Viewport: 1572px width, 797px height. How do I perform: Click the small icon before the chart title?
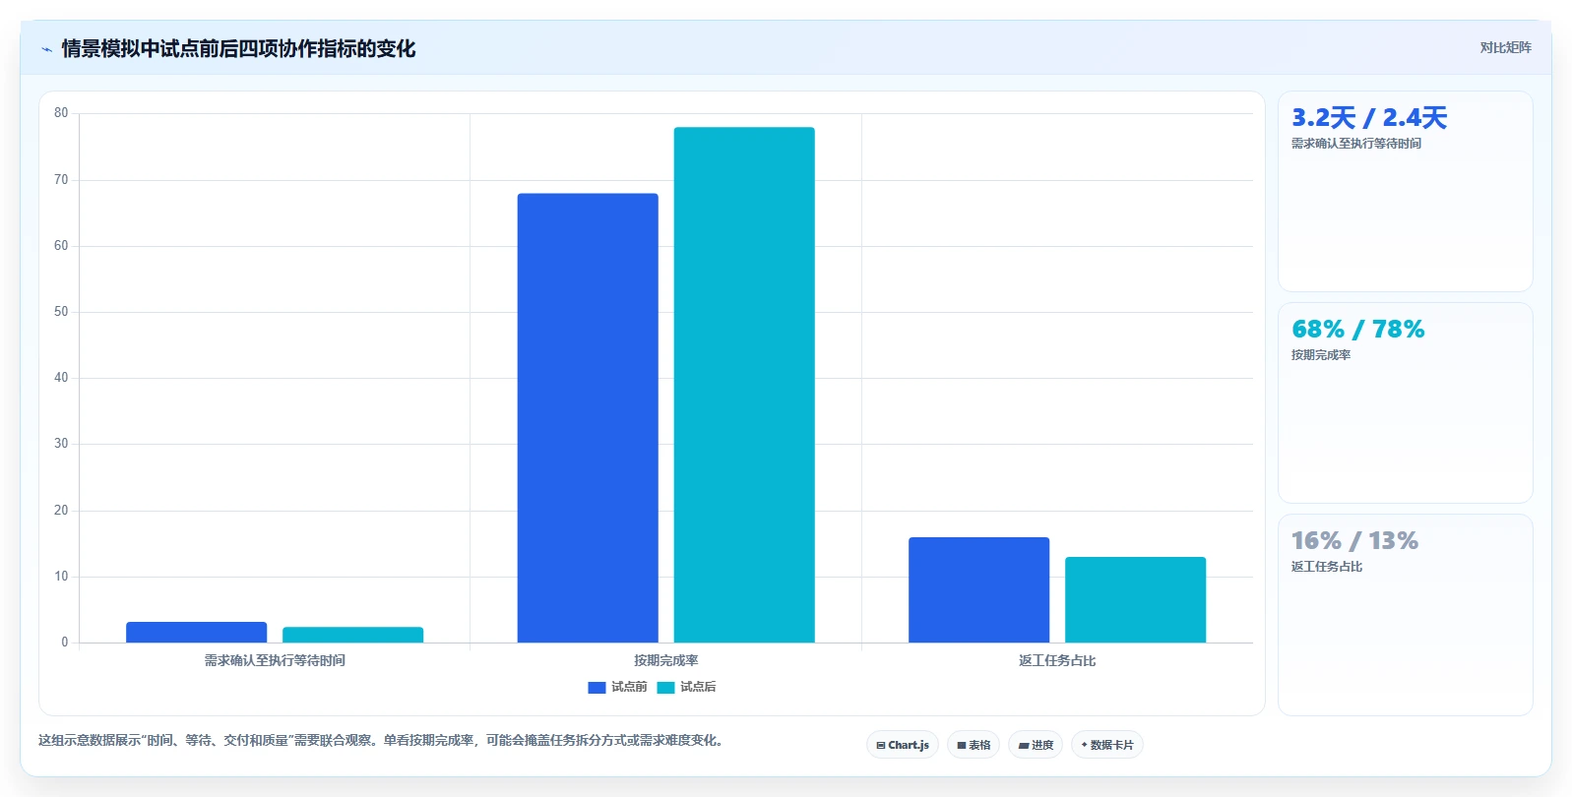click(46, 49)
